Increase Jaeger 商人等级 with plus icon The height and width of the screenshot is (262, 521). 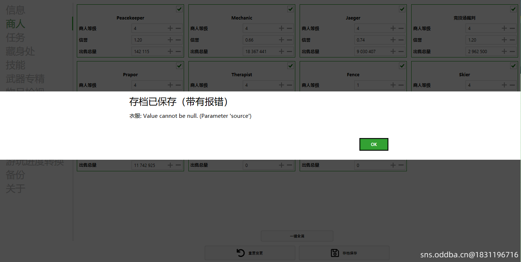[393, 28]
